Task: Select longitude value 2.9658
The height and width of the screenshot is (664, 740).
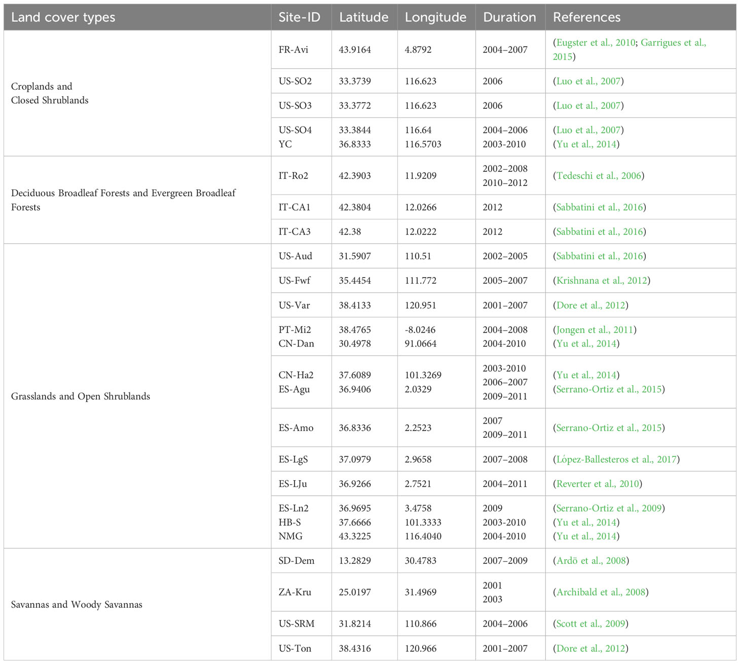Action: 418,459
